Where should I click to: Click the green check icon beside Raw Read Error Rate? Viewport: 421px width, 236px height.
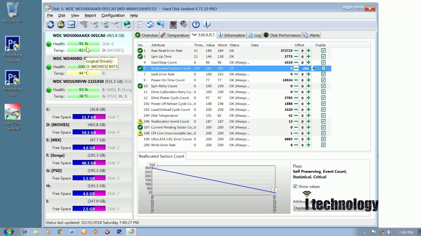(140, 51)
